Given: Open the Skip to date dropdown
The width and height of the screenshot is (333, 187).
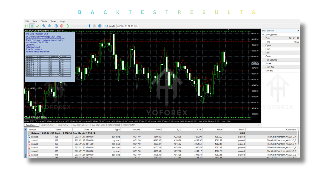Looking at the screenshot, I should [x=137, y=26].
